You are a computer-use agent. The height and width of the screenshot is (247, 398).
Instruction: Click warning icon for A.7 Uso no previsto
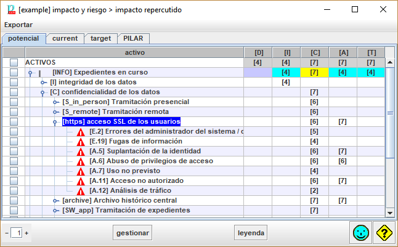(81, 171)
